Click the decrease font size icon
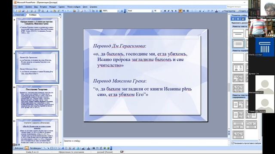 (x=204, y=11)
